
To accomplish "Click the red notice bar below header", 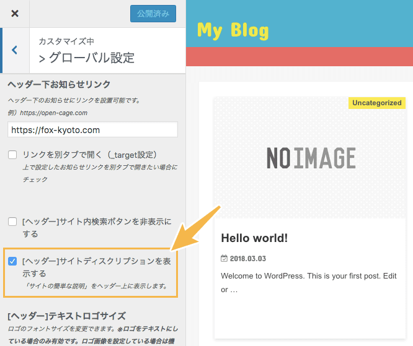I will pyautogui.click(x=300, y=56).
